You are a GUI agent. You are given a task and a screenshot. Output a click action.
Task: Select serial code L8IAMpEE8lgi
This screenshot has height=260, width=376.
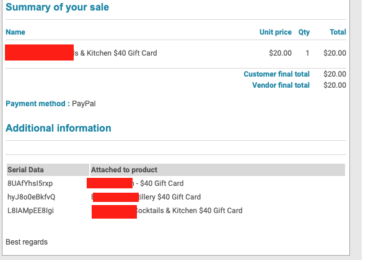pyautogui.click(x=30, y=211)
